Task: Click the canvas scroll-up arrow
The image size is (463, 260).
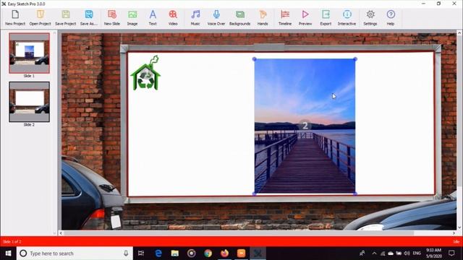Action: [x=459, y=33]
